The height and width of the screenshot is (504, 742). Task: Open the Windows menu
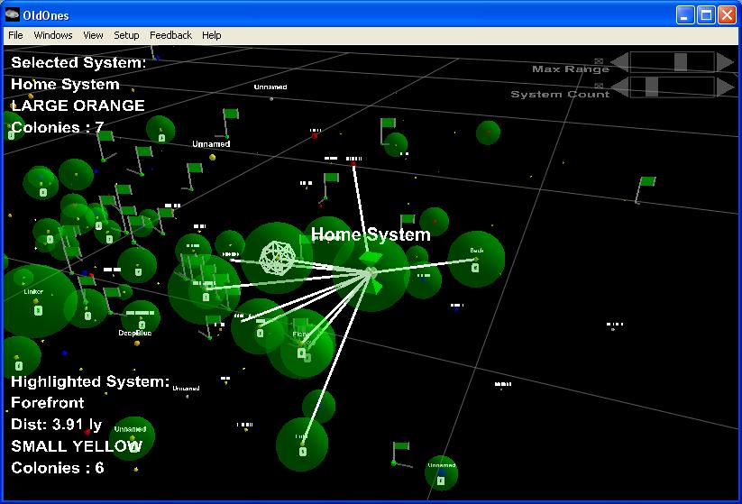point(53,35)
